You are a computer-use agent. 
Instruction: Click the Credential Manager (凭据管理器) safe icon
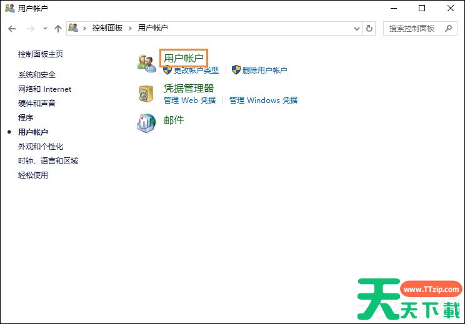(x=146, y=94)
